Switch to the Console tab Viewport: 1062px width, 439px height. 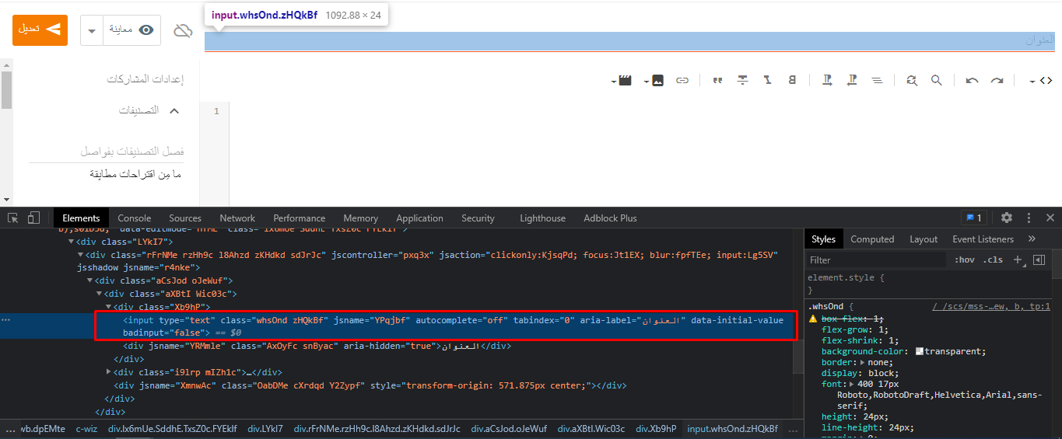click(135, 218)
